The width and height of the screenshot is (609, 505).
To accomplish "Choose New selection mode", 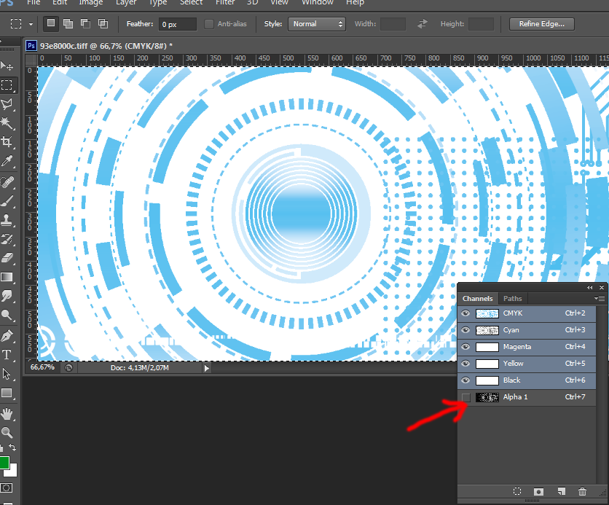I will [51, 23].
